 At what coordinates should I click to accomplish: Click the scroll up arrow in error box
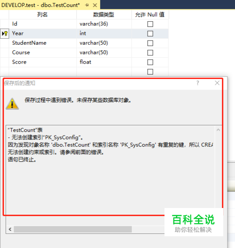pos(218,130)
